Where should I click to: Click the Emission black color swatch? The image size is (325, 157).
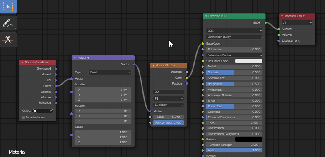[x=249, y=139]
